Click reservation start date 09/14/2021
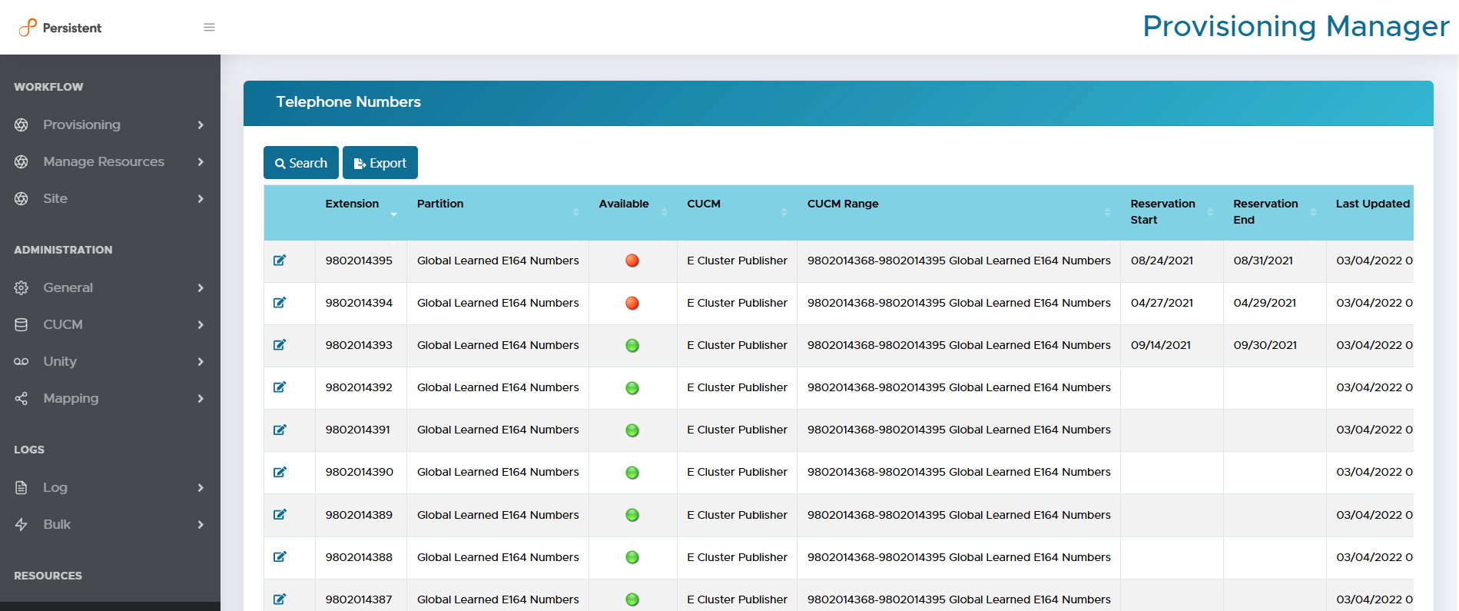Screen dimensions: 1459x611 click(x=1161, y=345)
